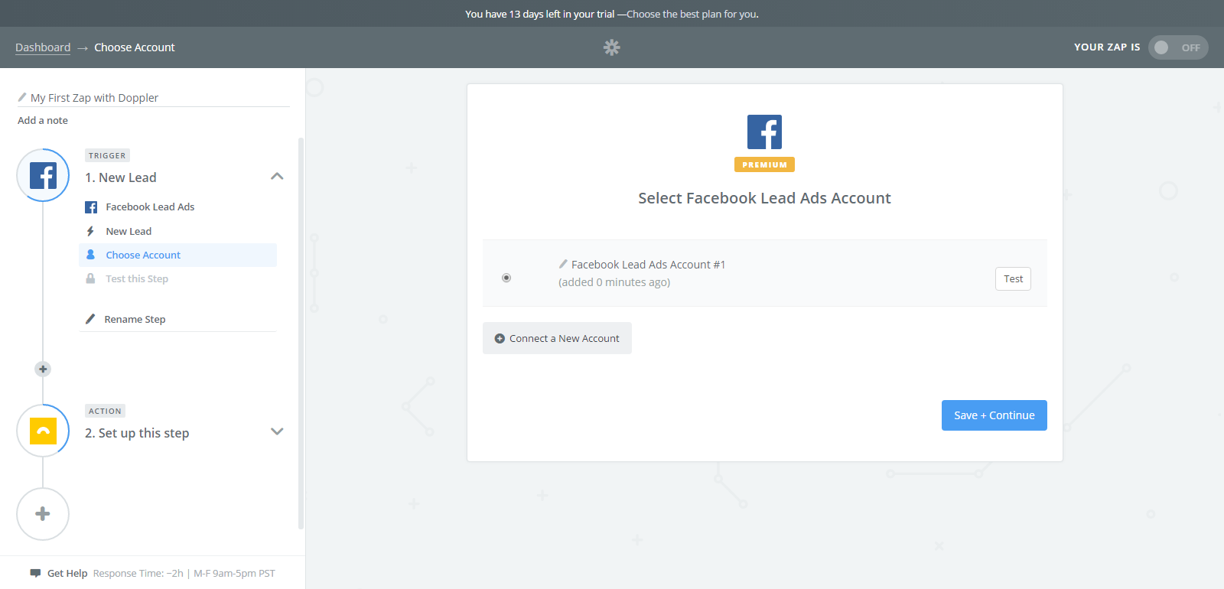Click the sidebar vertical scrollbar
The width and height of the screenshot is (1224, 589).
[x=301, y=334]
